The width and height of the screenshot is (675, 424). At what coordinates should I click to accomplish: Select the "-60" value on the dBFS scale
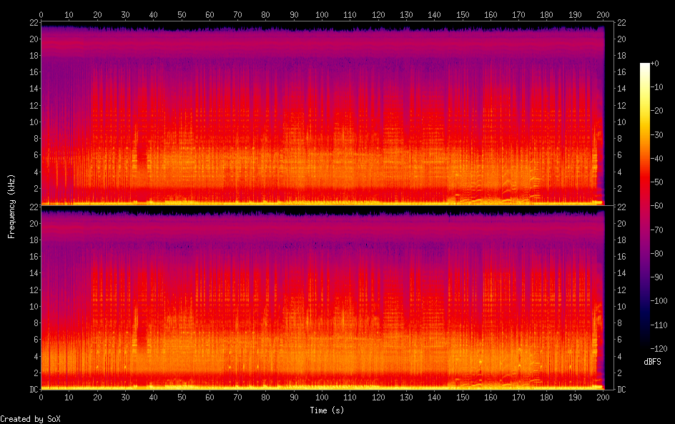click(x=656, y=206)
